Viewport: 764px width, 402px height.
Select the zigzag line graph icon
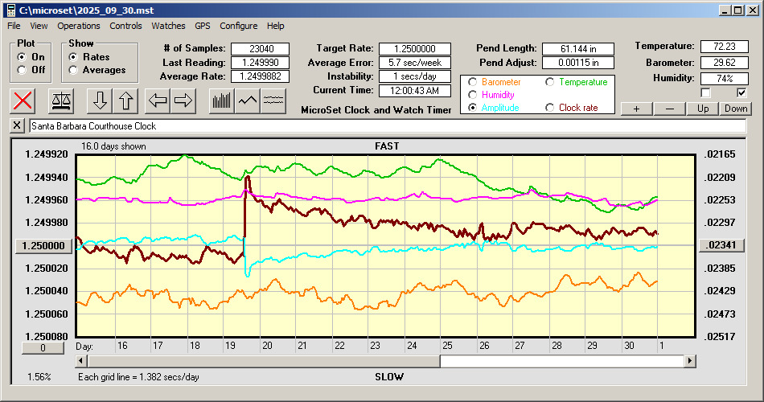click(x=248, y=100)
